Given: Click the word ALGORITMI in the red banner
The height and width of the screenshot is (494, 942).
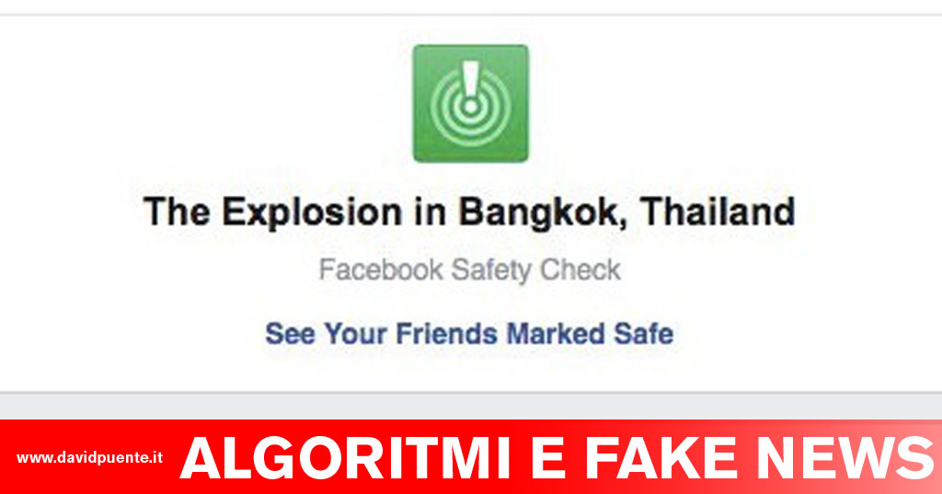Looking at the screenshot, I should [346, 458].
